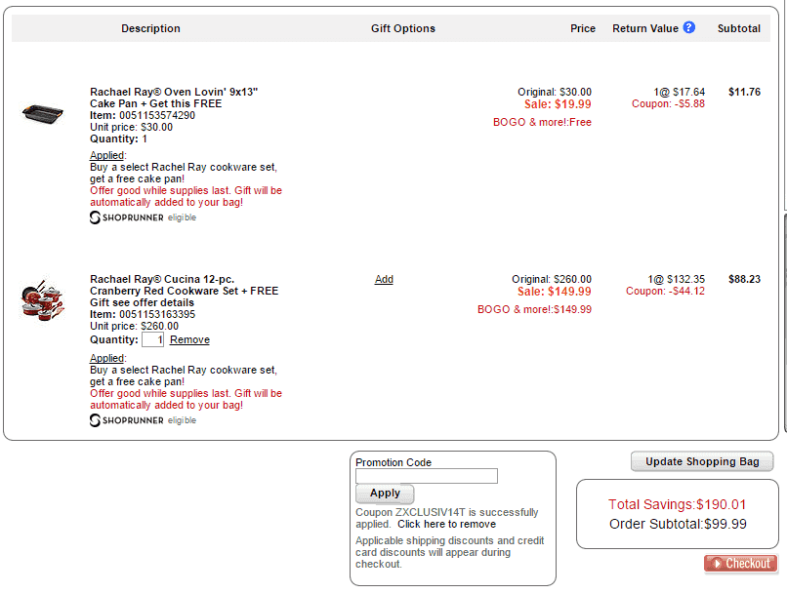This screenshot has width=787, height=593.
Task: Click the $88.23 subtotal for the Cookware Set
Action: point(744,279)
